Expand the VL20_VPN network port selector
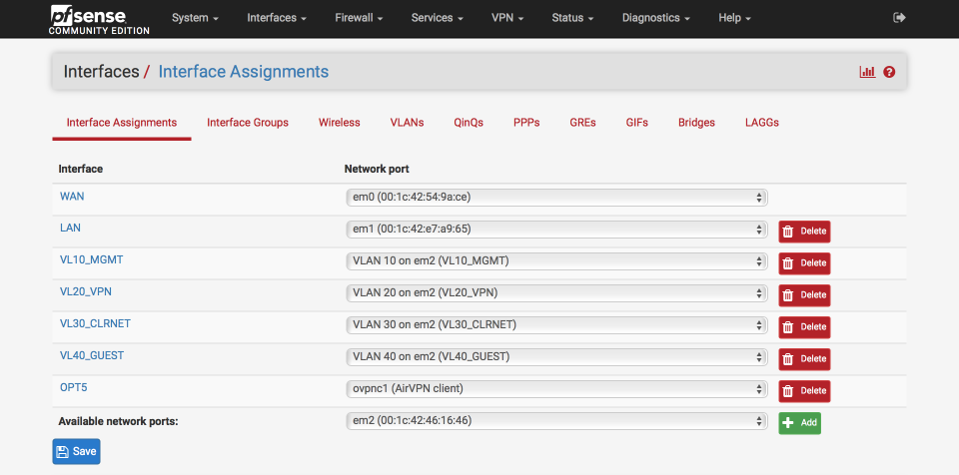Screen dimensions: 959x475 [556, 292]
